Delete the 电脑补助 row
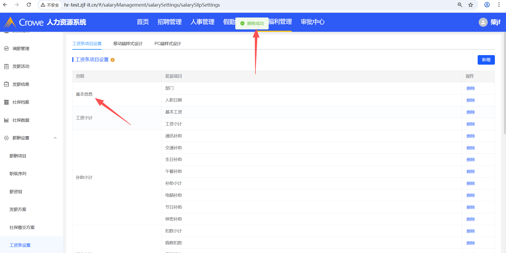 pyautogui.click(x=471, y=196)
